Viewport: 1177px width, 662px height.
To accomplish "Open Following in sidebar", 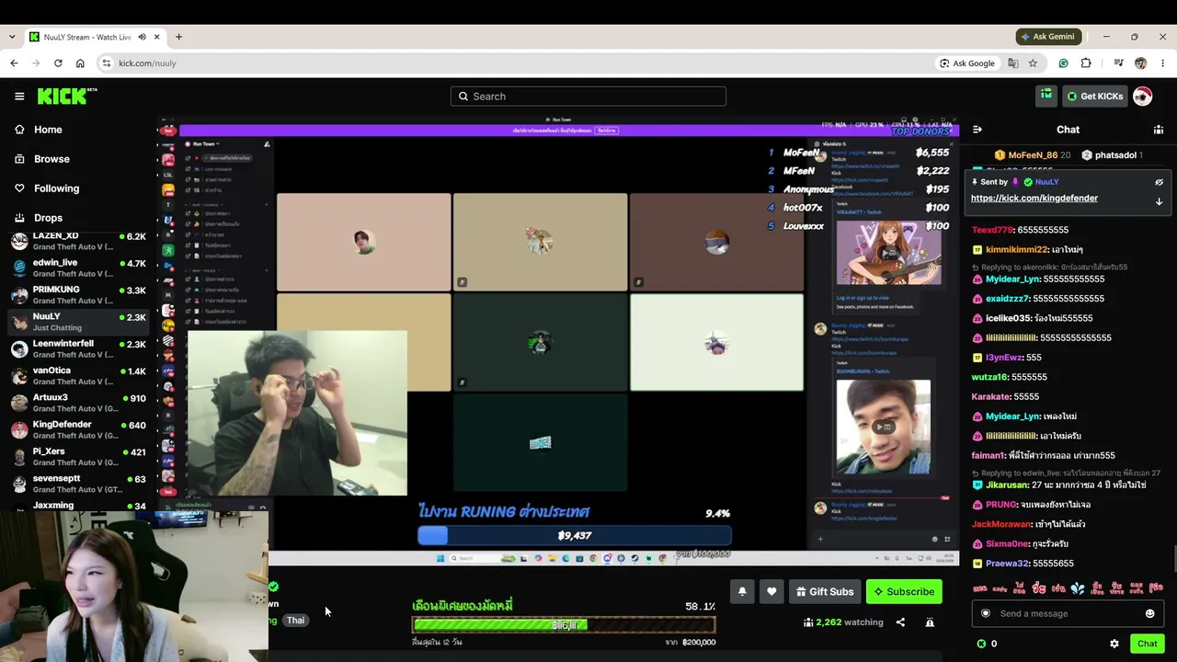I will click(56, 188).
